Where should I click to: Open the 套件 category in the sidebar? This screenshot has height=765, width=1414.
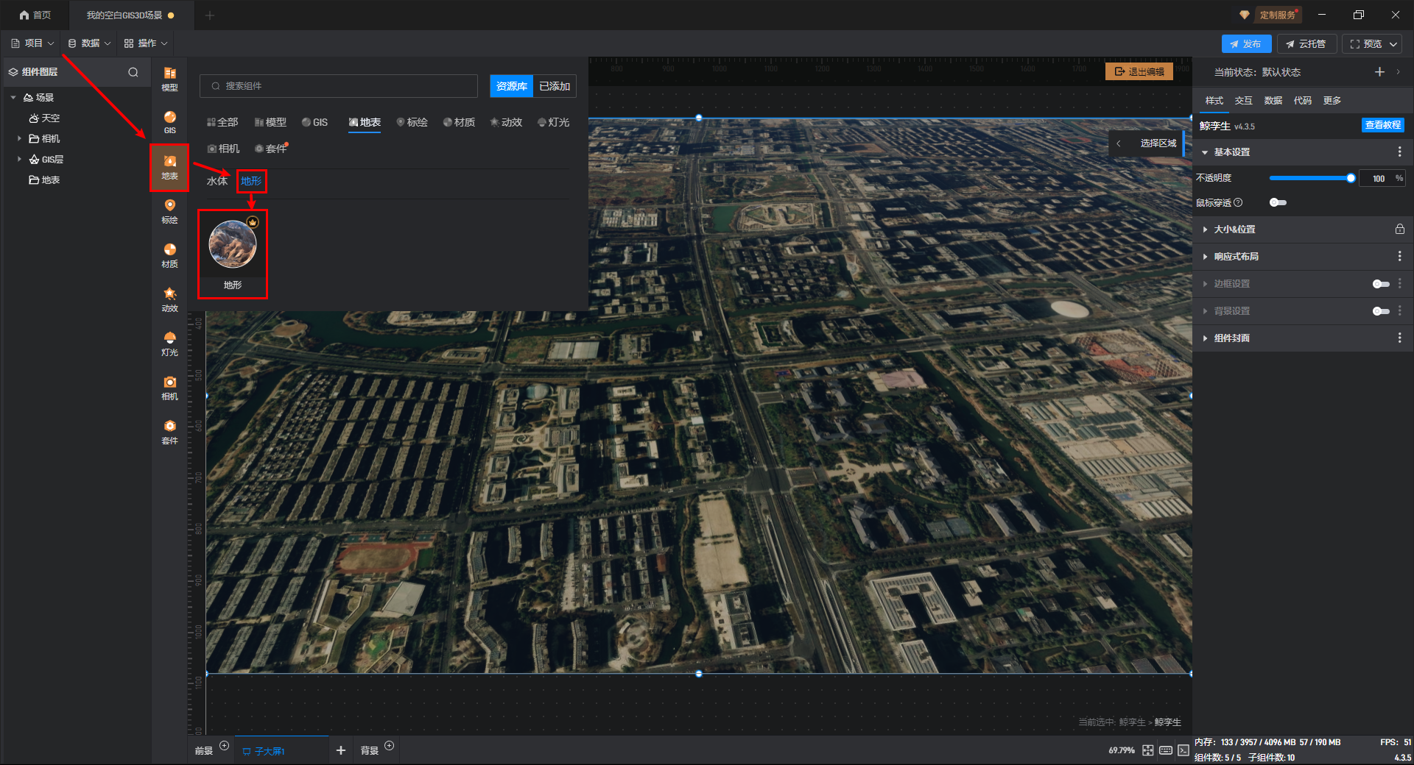click(x=169, y=432)
